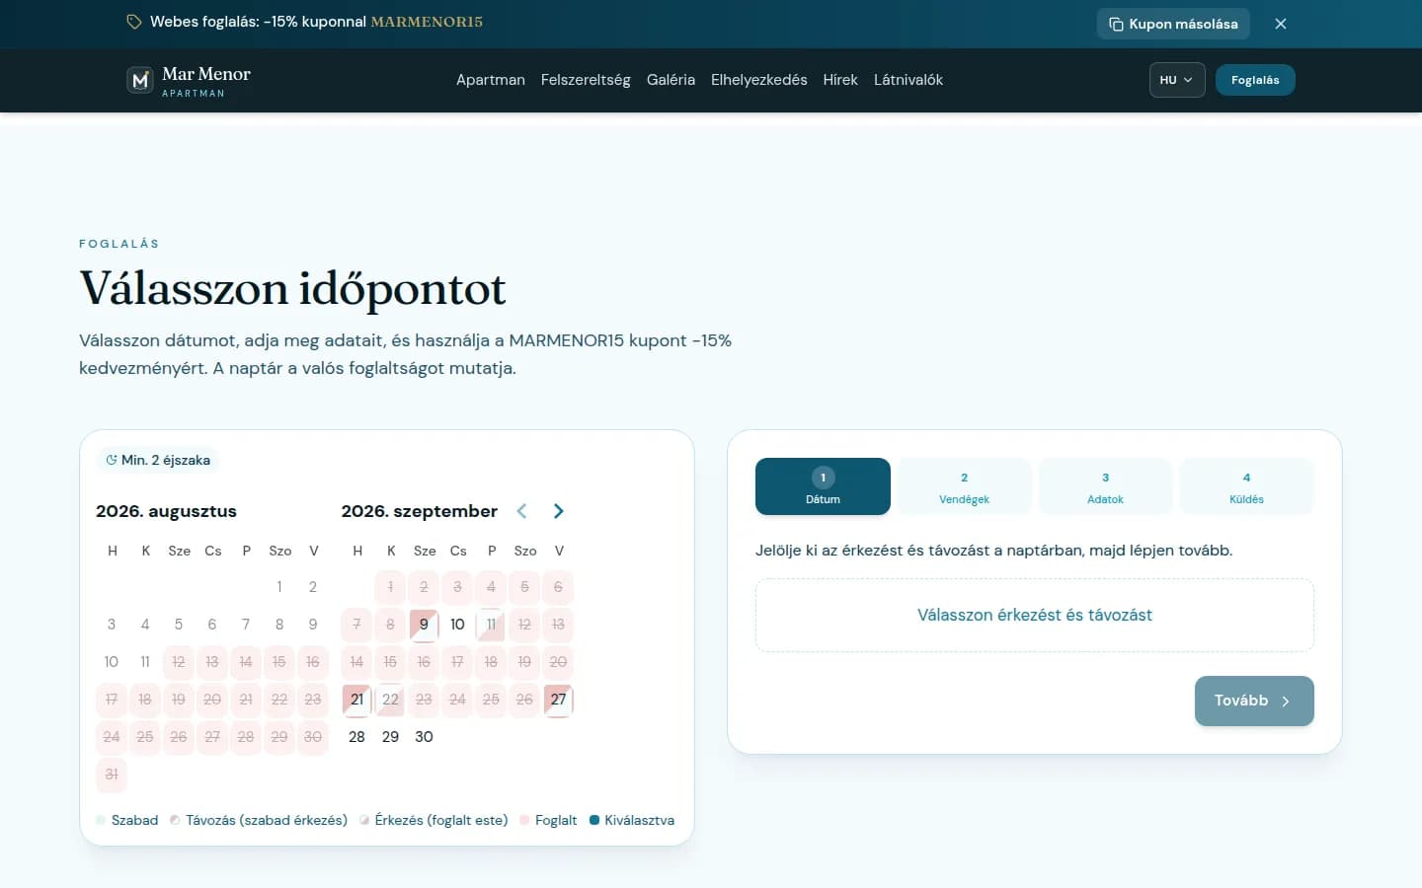The height and width of the screenshot is (888, 1422).
Task: Select September 21 in the calendar
Action: 356,700
